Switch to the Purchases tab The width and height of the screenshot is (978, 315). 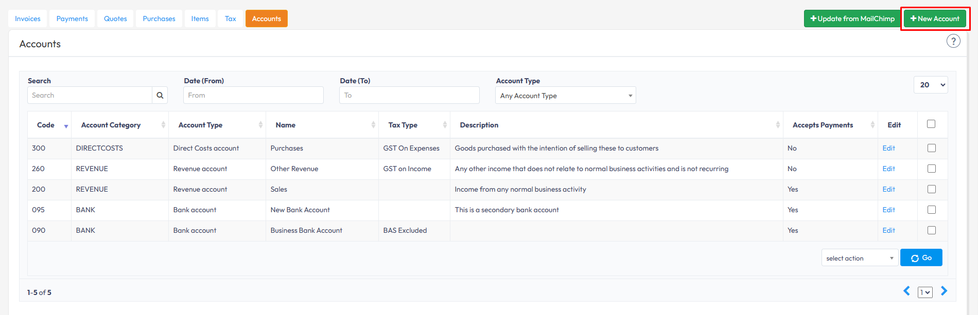click(159, 18)
